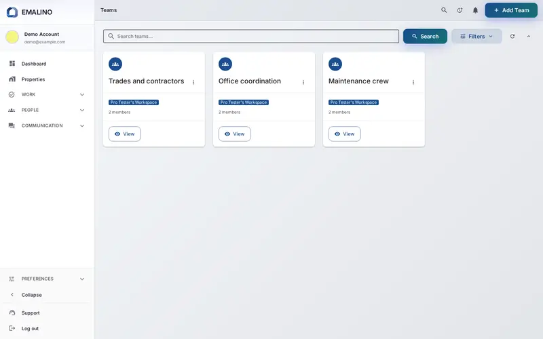Click workspace tag on Trades and contractors
Image resolution: width=543 pixels, height=339 pixels.
pos(134,102)
